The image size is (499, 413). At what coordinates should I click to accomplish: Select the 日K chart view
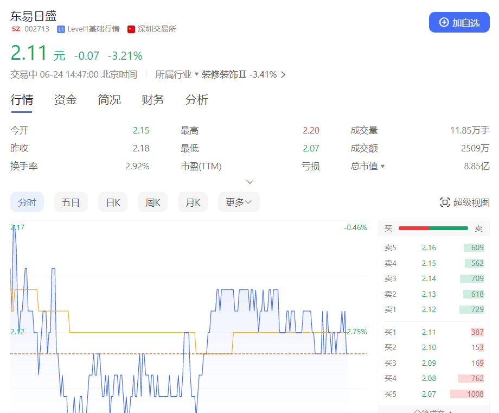coord(113,202)
